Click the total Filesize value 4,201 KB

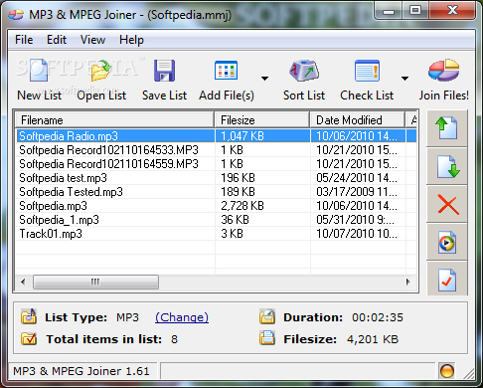373,339
